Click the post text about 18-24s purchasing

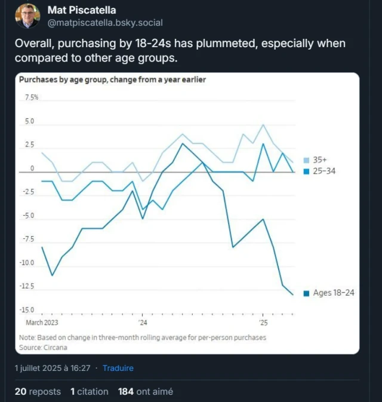click(180, 51)
